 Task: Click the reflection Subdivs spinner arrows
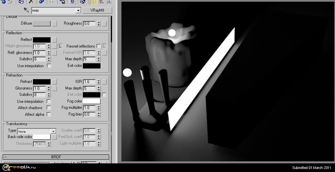tap(49, 59)
